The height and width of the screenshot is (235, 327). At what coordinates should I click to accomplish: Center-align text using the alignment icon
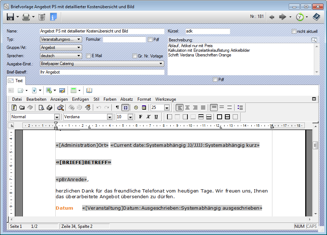187,107
